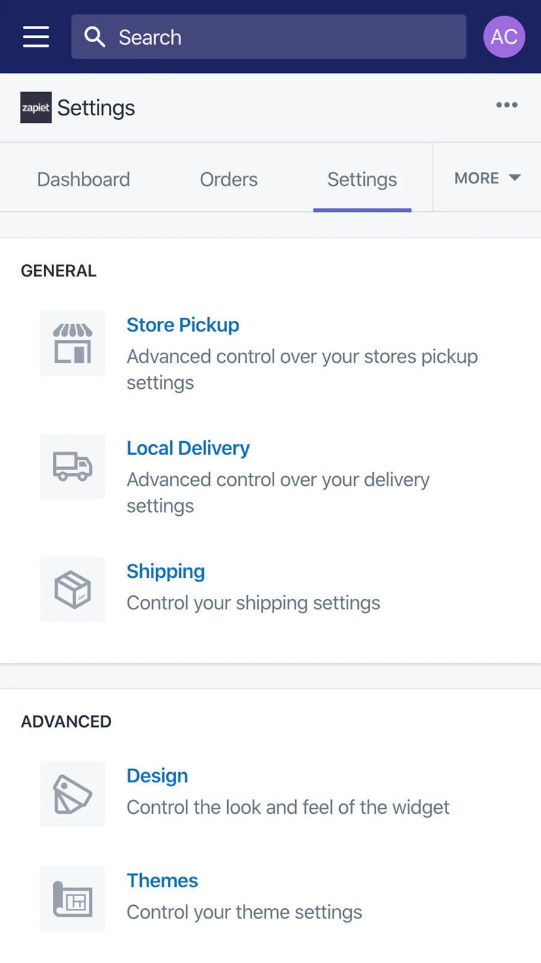Click the Shipping box icon
This screenshot has width=541, height=963.
click(72, 589)
